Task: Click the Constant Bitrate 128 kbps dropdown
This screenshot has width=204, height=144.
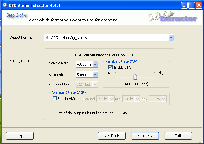Action: 87,84
